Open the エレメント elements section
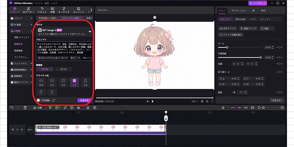Viewport: 294px width, 147px height. tap(79, 10)
